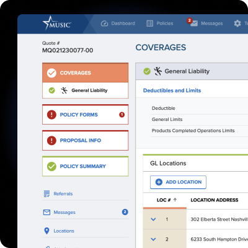Click the red 2 badge on header Messages
248x248 pixels.
pyautogui.click(x=189, y=20)
